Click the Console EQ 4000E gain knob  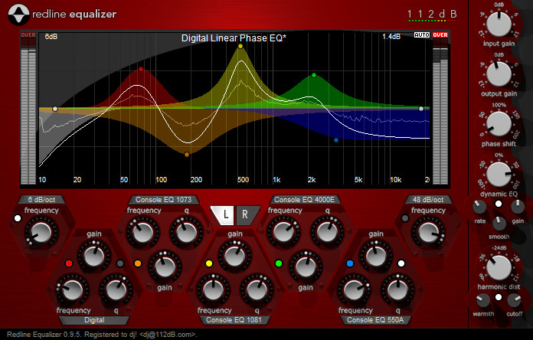306,267
